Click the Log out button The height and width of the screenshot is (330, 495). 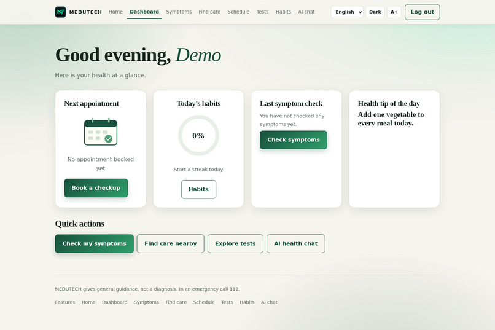tap(423, 12)
